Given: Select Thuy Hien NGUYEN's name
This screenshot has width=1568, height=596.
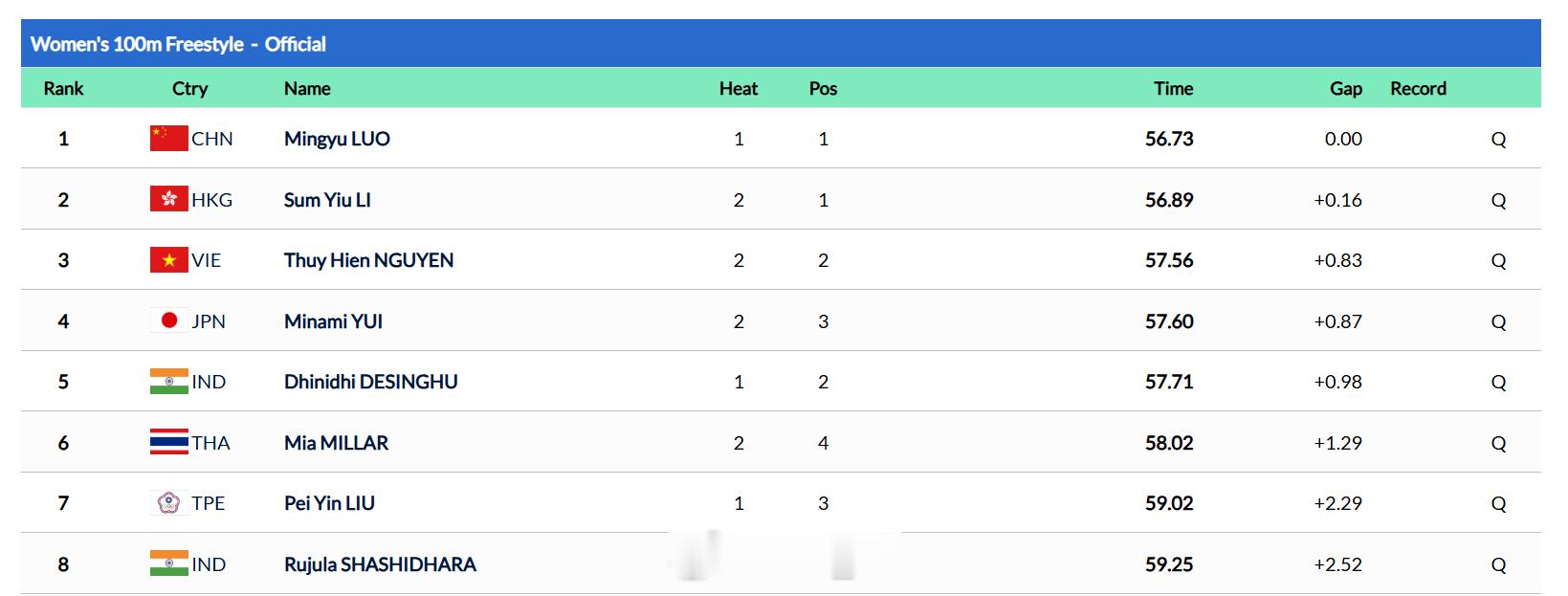Looking at the screenshot, I should 368,260.
